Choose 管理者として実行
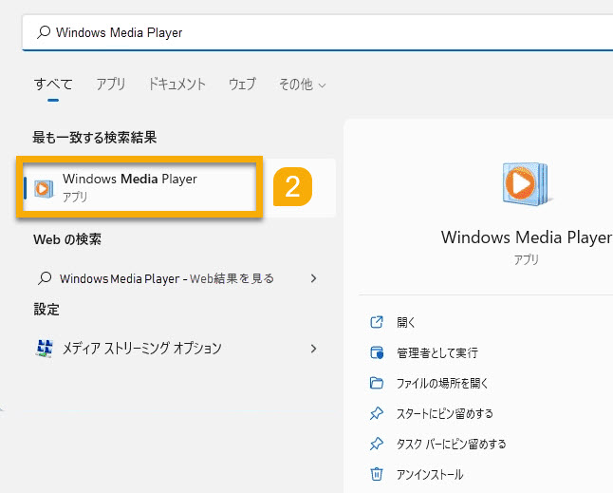This screenshot has height=493, width=613. pyautogui.click(x=437, y=353)
